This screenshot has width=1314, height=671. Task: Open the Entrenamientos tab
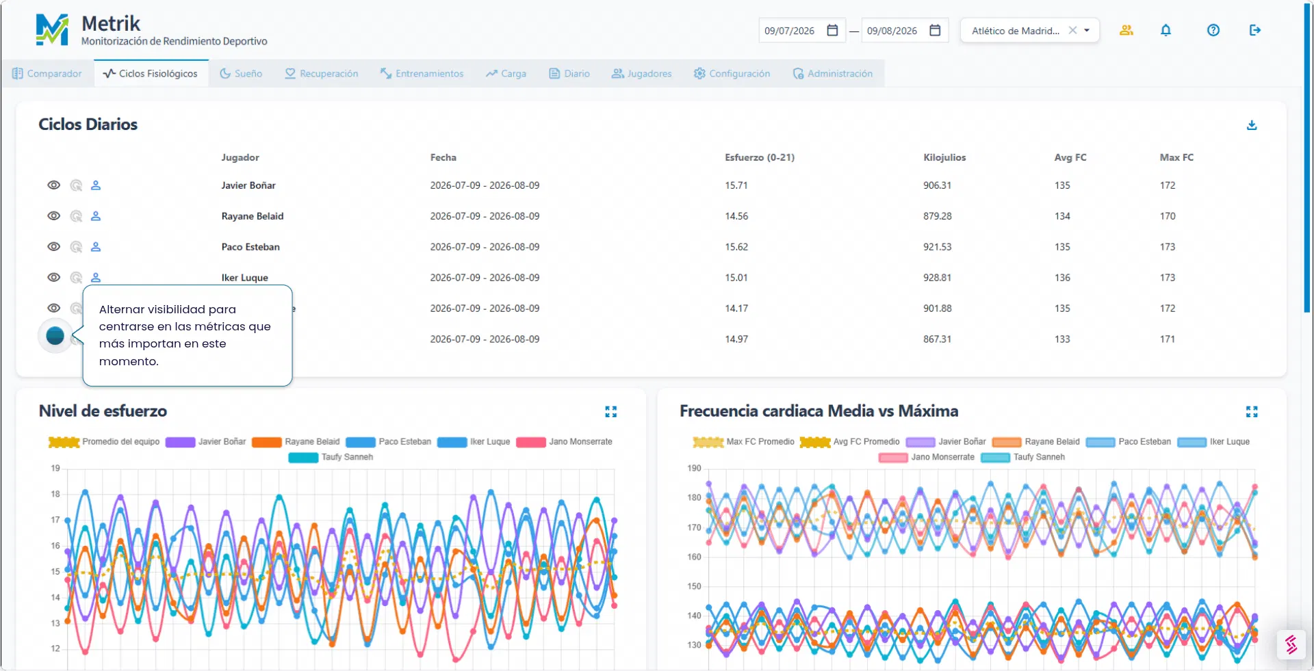(x=422, y=74)
